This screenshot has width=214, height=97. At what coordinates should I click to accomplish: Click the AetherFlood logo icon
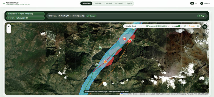pyautogui.click(x=4, y=3)
